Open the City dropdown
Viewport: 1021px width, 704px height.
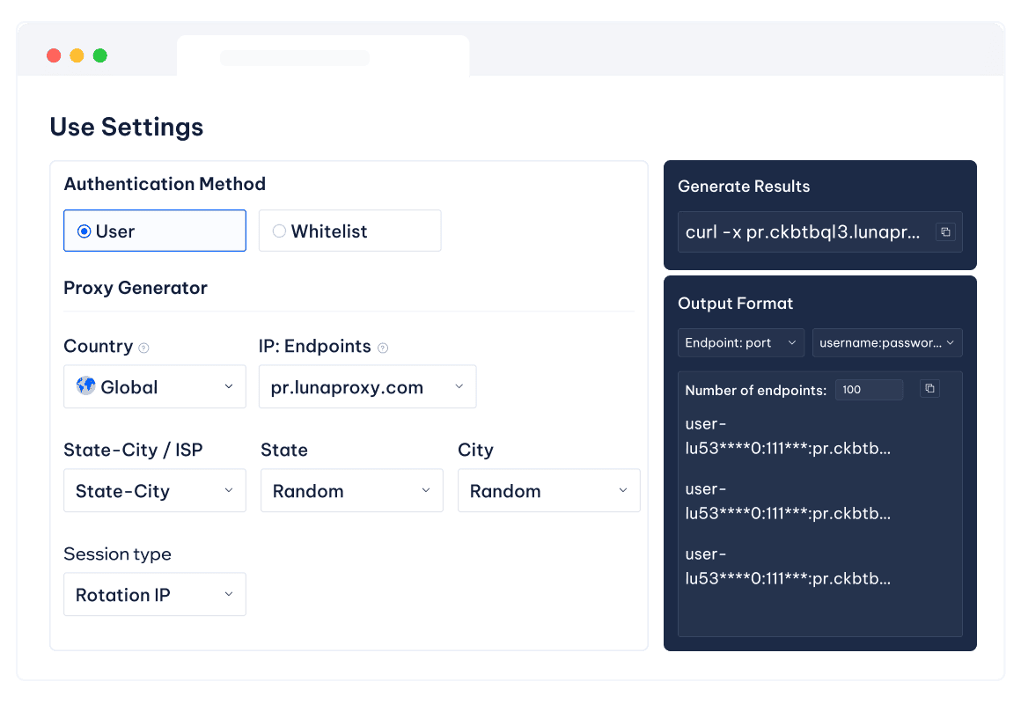coord(548,490)
